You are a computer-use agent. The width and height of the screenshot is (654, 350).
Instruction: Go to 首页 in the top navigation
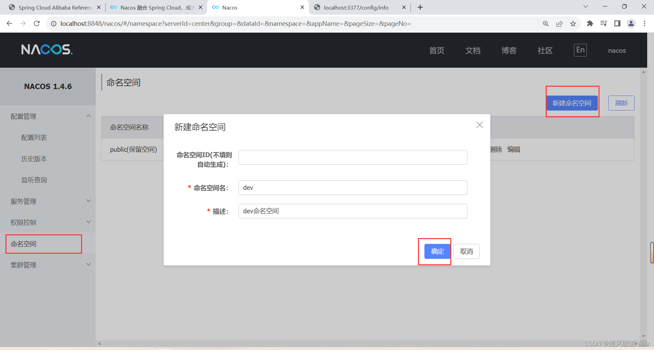(x=437, y=50)
